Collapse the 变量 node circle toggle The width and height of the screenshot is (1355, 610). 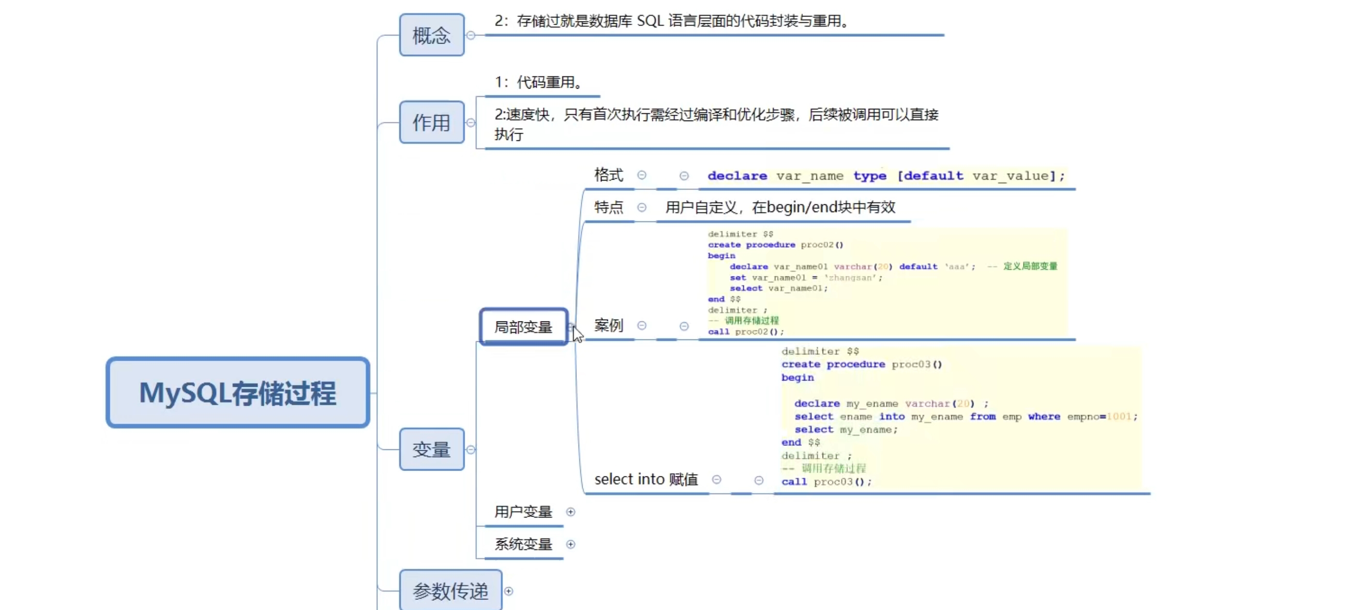(x=471, y=449)
